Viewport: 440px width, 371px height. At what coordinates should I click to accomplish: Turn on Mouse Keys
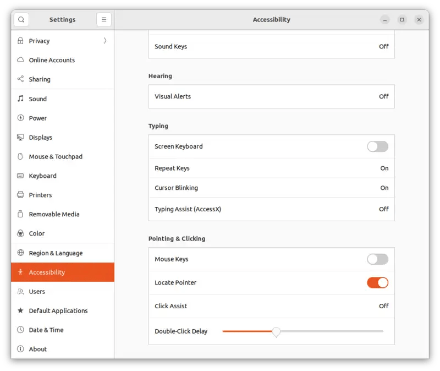377,259
